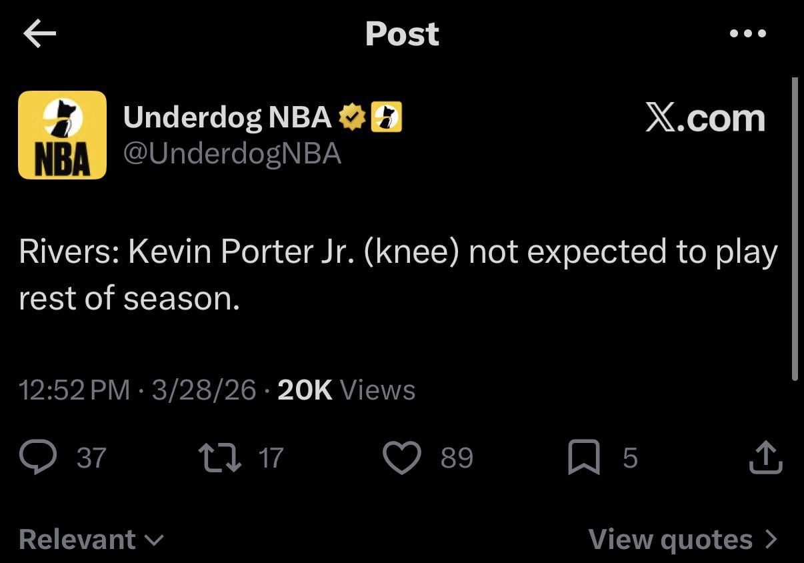Click the X.com label
804x563 pixels.
[x=705, y=119]
